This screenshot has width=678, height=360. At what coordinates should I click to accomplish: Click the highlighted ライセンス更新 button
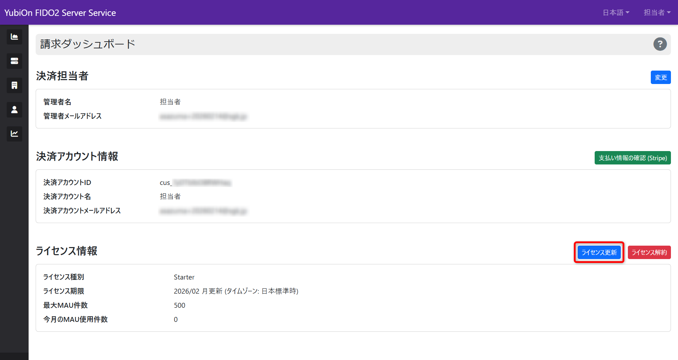599,252
